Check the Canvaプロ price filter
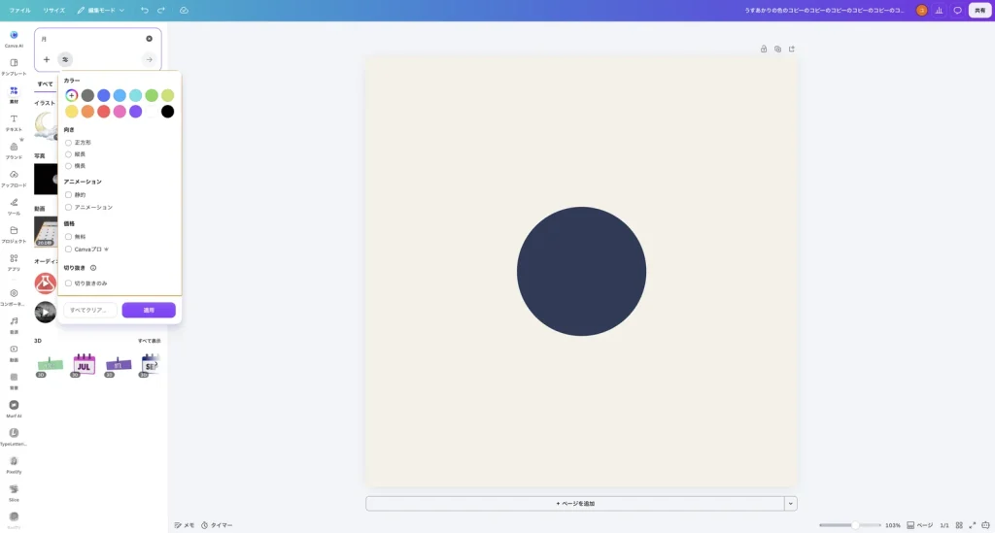 point(69,250)
